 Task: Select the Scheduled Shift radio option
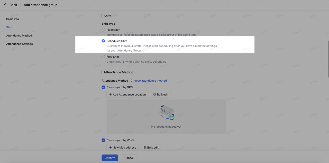pyautogui.click(x=103, y=41)
